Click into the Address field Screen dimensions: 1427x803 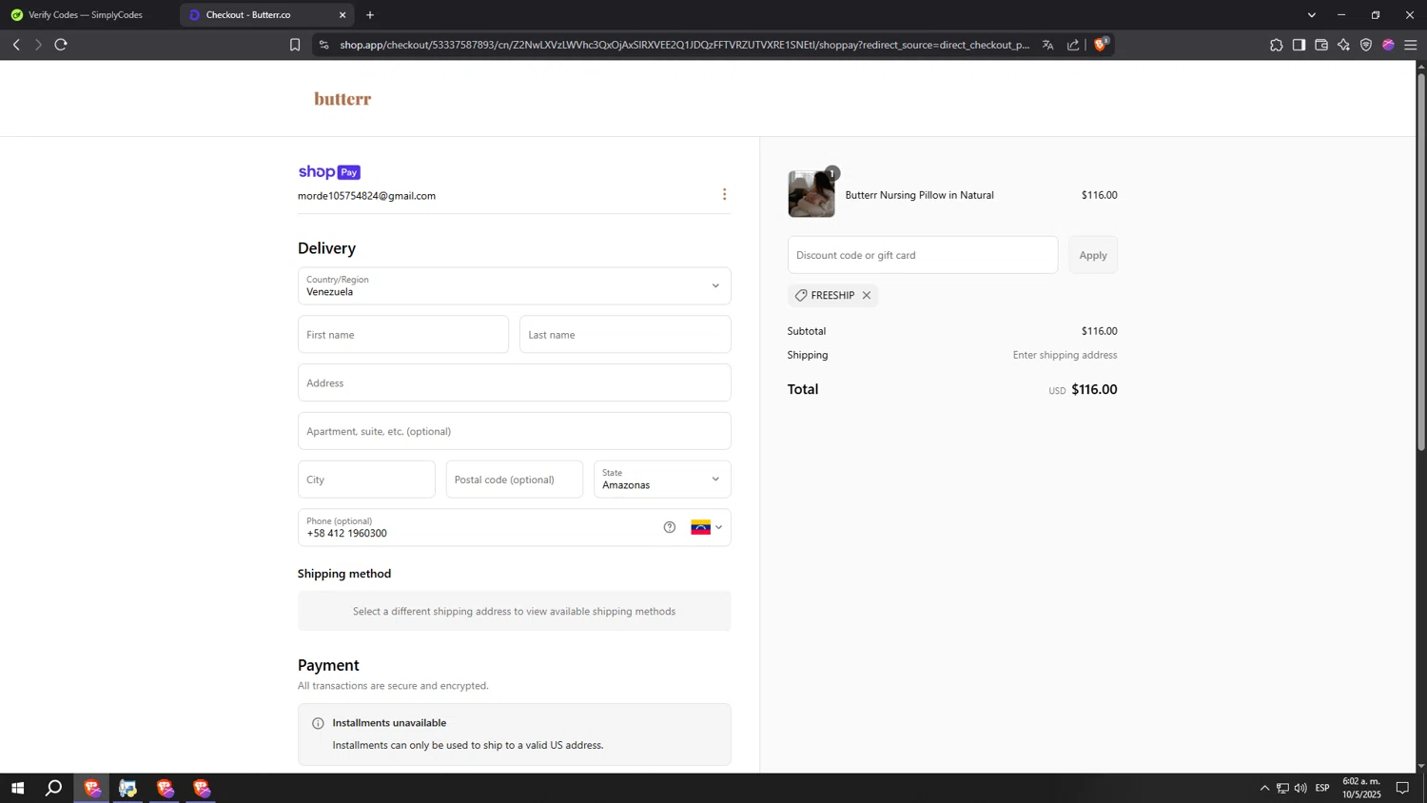pyautogui.click(x=515, y=382)
